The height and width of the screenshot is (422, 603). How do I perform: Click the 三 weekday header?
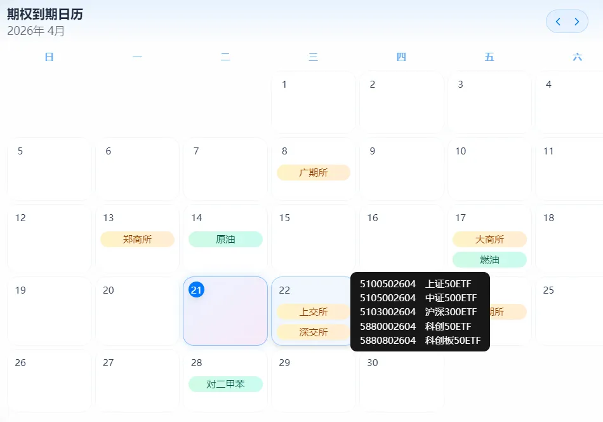(x=314, y=57)
